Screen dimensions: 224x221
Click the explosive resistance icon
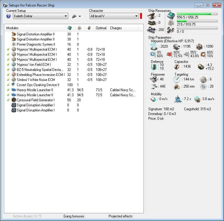(x=203, y=54)
